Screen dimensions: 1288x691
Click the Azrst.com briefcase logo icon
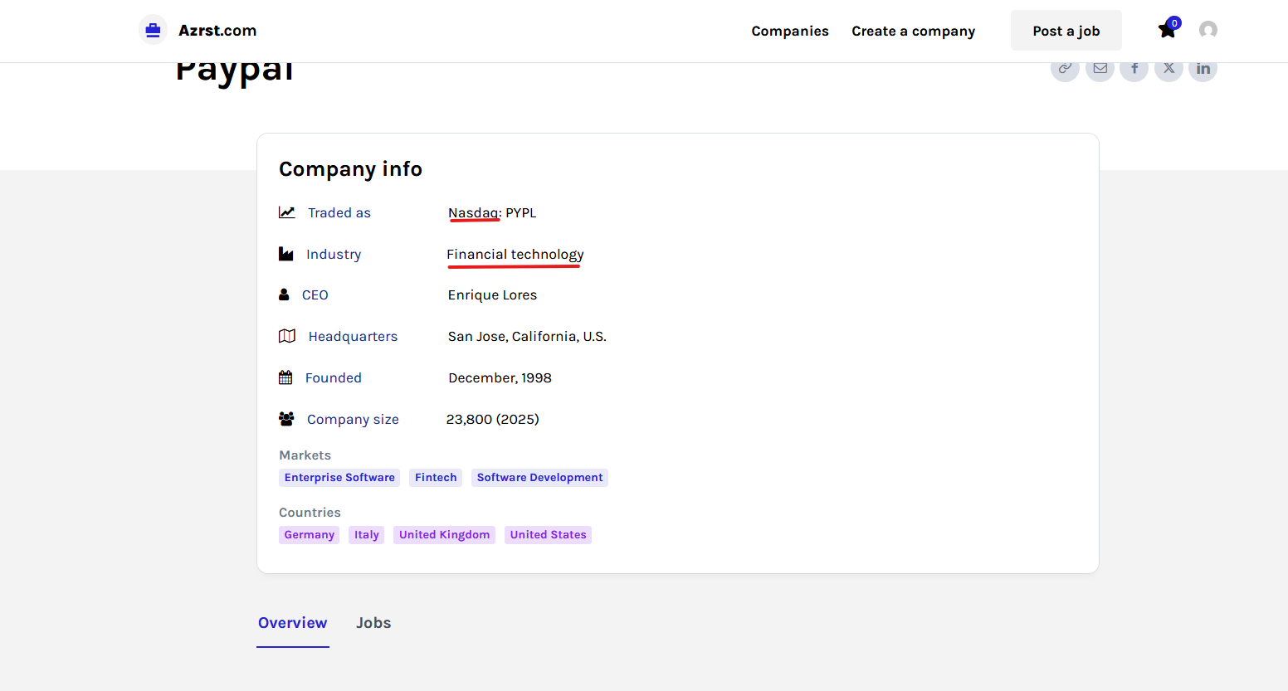(153, 31)
